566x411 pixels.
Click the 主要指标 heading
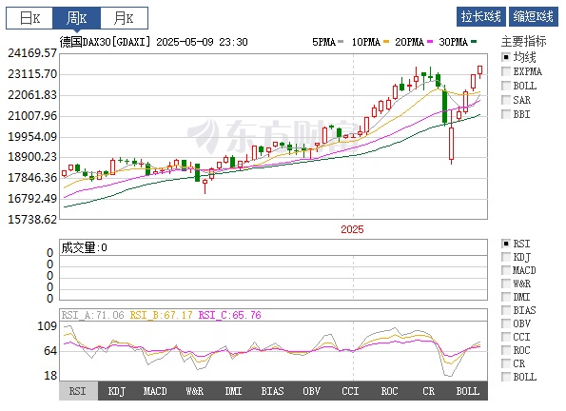(524, 42)
